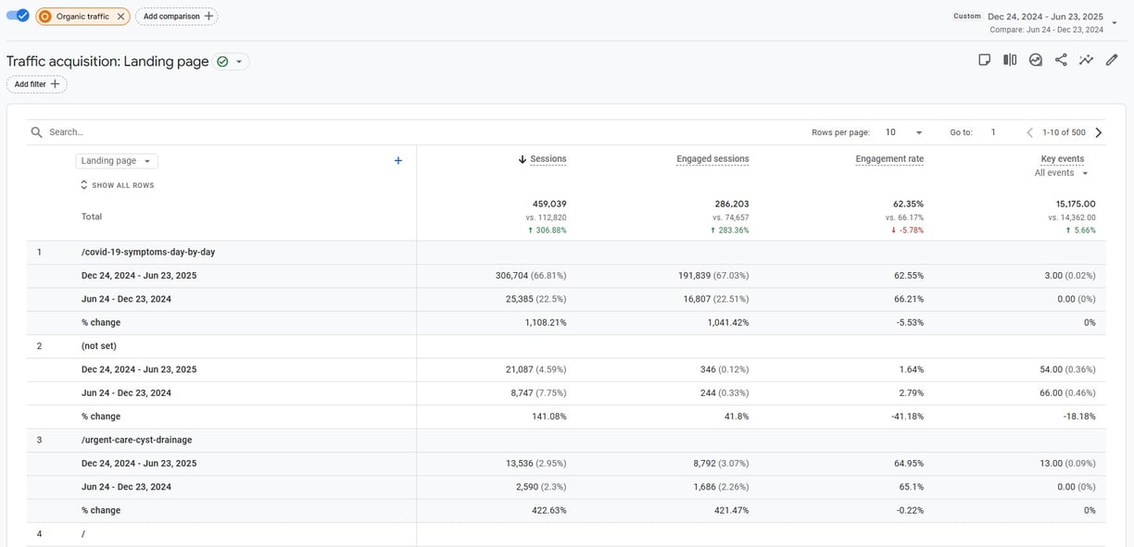The width and height of the screenshot is (1134, 547).
Task: Sort by the Engaged sessions column
Action: tap(712, 159)
